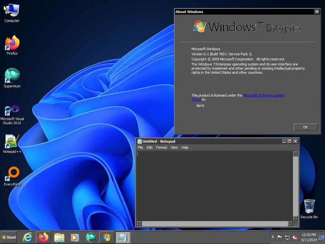Click the Copyright 2009 Microsoft Corporation line
This screenshot has width=325, height=244.
238,59
